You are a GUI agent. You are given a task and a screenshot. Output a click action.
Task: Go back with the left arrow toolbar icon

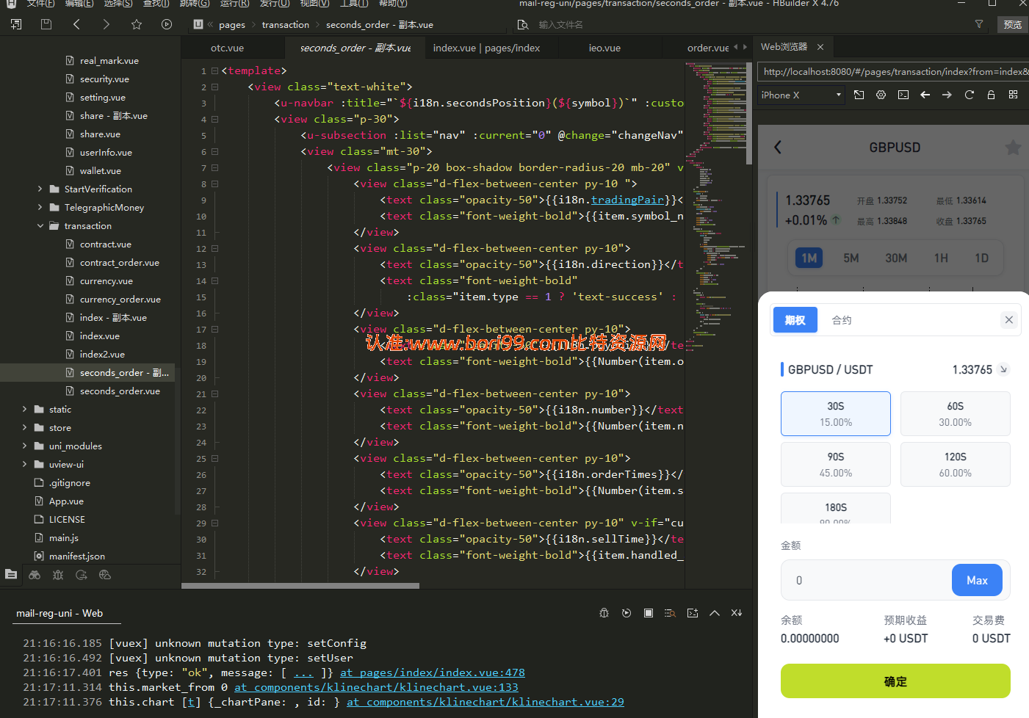76,24
